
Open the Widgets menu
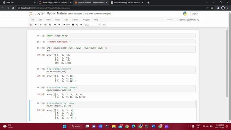tap(86, 19)
